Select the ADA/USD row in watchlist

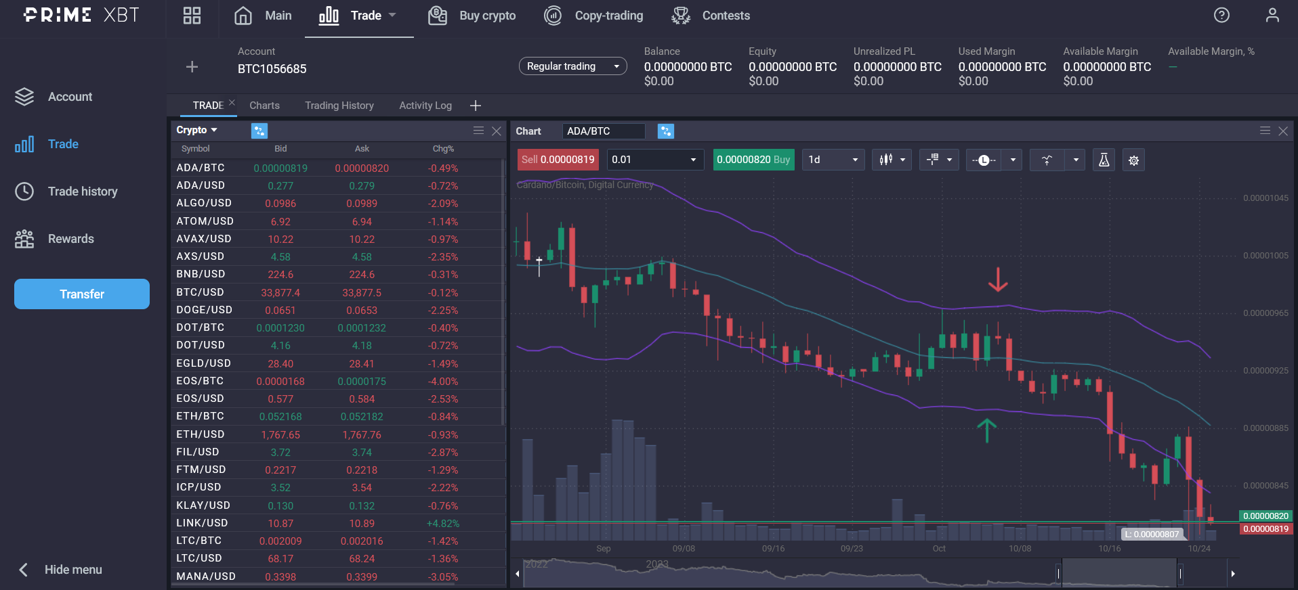tap(337, 185)
